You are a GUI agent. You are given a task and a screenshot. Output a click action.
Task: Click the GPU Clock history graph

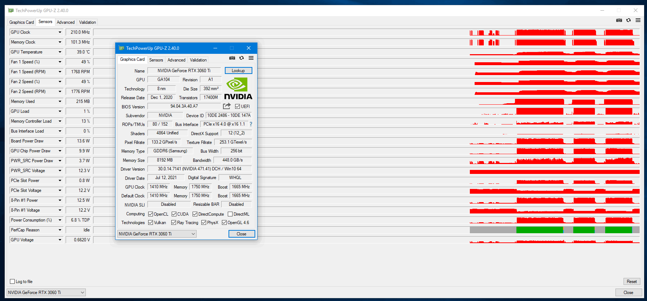[366, 32]
